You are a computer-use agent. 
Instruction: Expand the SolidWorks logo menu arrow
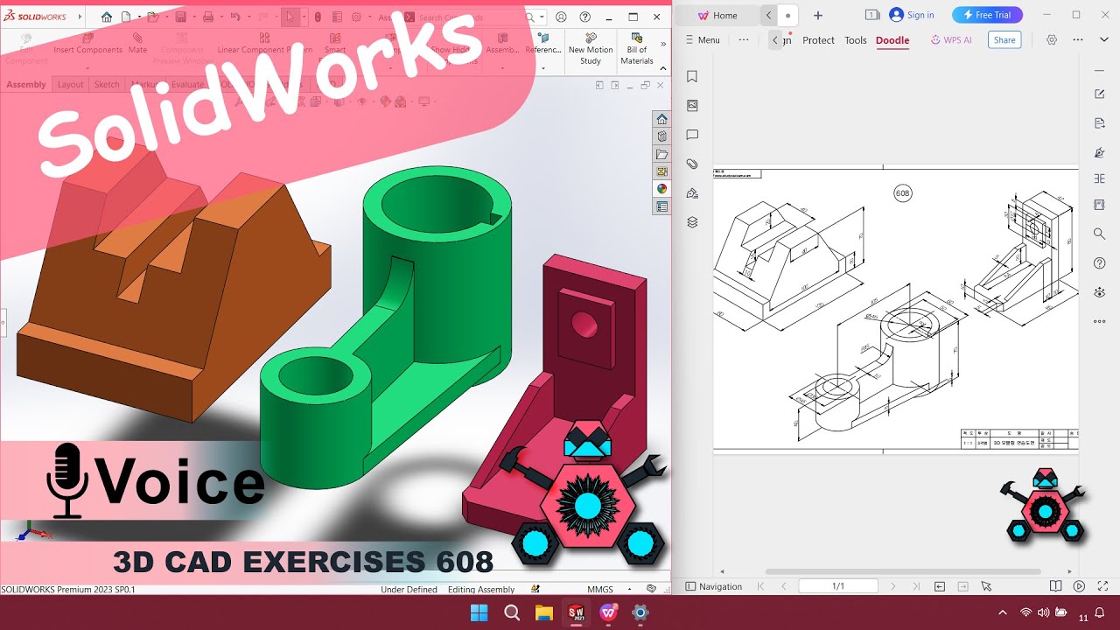point(80,17)
